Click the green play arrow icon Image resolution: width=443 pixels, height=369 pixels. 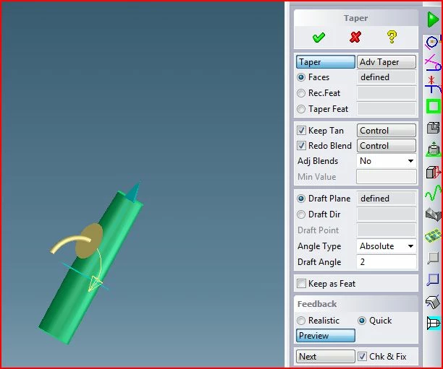click(x=433, y=19)
